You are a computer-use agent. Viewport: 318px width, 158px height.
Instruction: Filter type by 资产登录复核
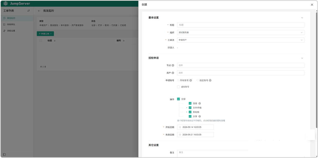[77, 25]
